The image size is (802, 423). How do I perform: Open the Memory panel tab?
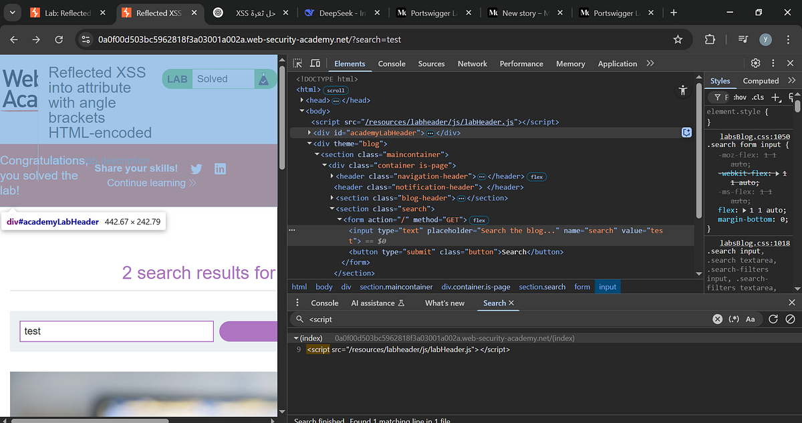pyautogui.click(x=570, y=63)
